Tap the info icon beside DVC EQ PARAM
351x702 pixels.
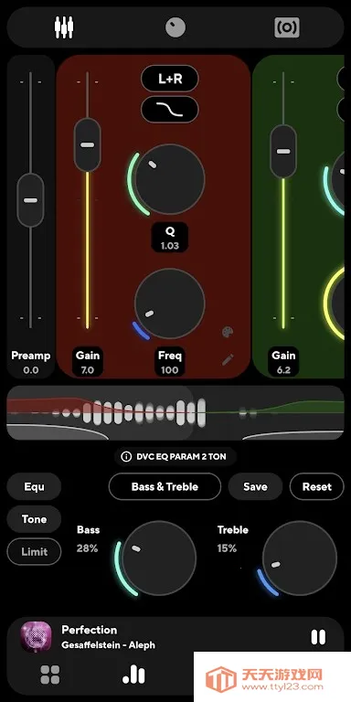point(127,457)
